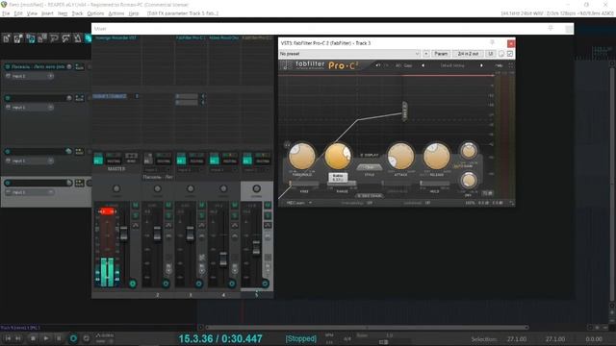The height and width of the screenshot is (346, 616).
Task: Toggle the FX bypass checkbox
Action: (x=510, y=54)
